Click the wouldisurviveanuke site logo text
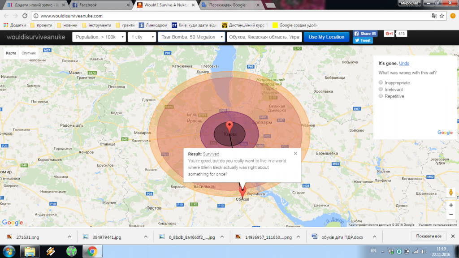This screenshot has height=258, width=459. tap(36, 37)
